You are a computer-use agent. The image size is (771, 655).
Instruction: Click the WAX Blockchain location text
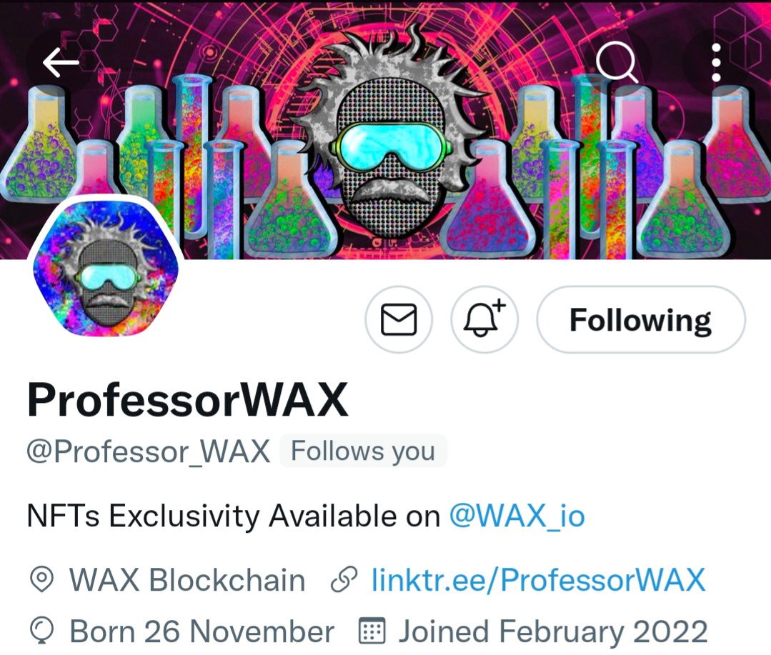pos(187,580)
